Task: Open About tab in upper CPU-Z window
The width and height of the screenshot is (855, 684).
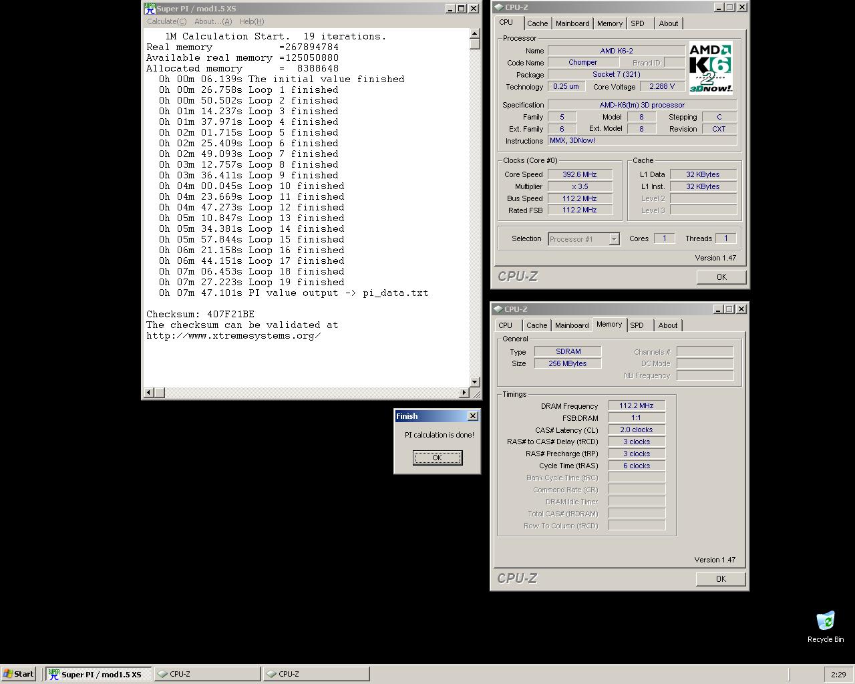Action: pos(668,23)
